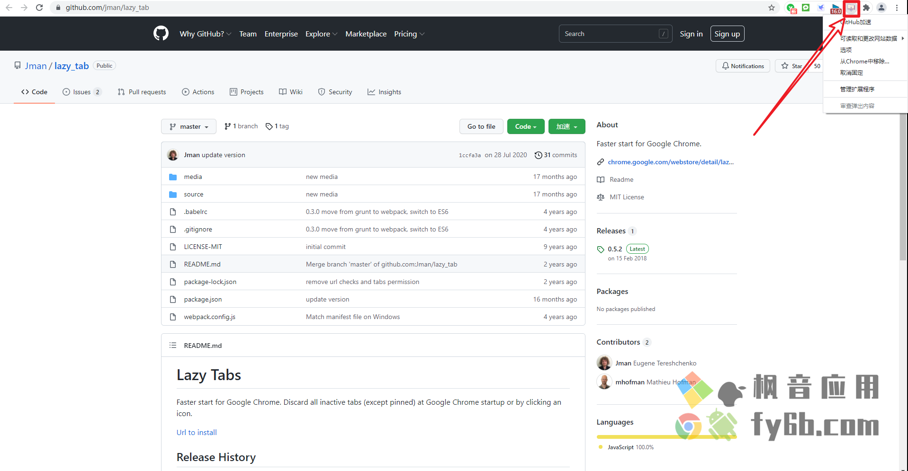
Task: Click the README table of contents icon
Action: 173,346
